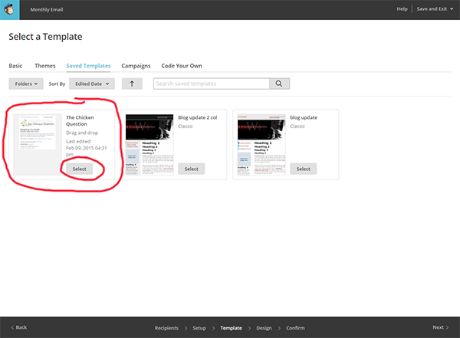Click the MailChimp monkey logo
Viewport: 460px width, 338px height.
(10, 10)
